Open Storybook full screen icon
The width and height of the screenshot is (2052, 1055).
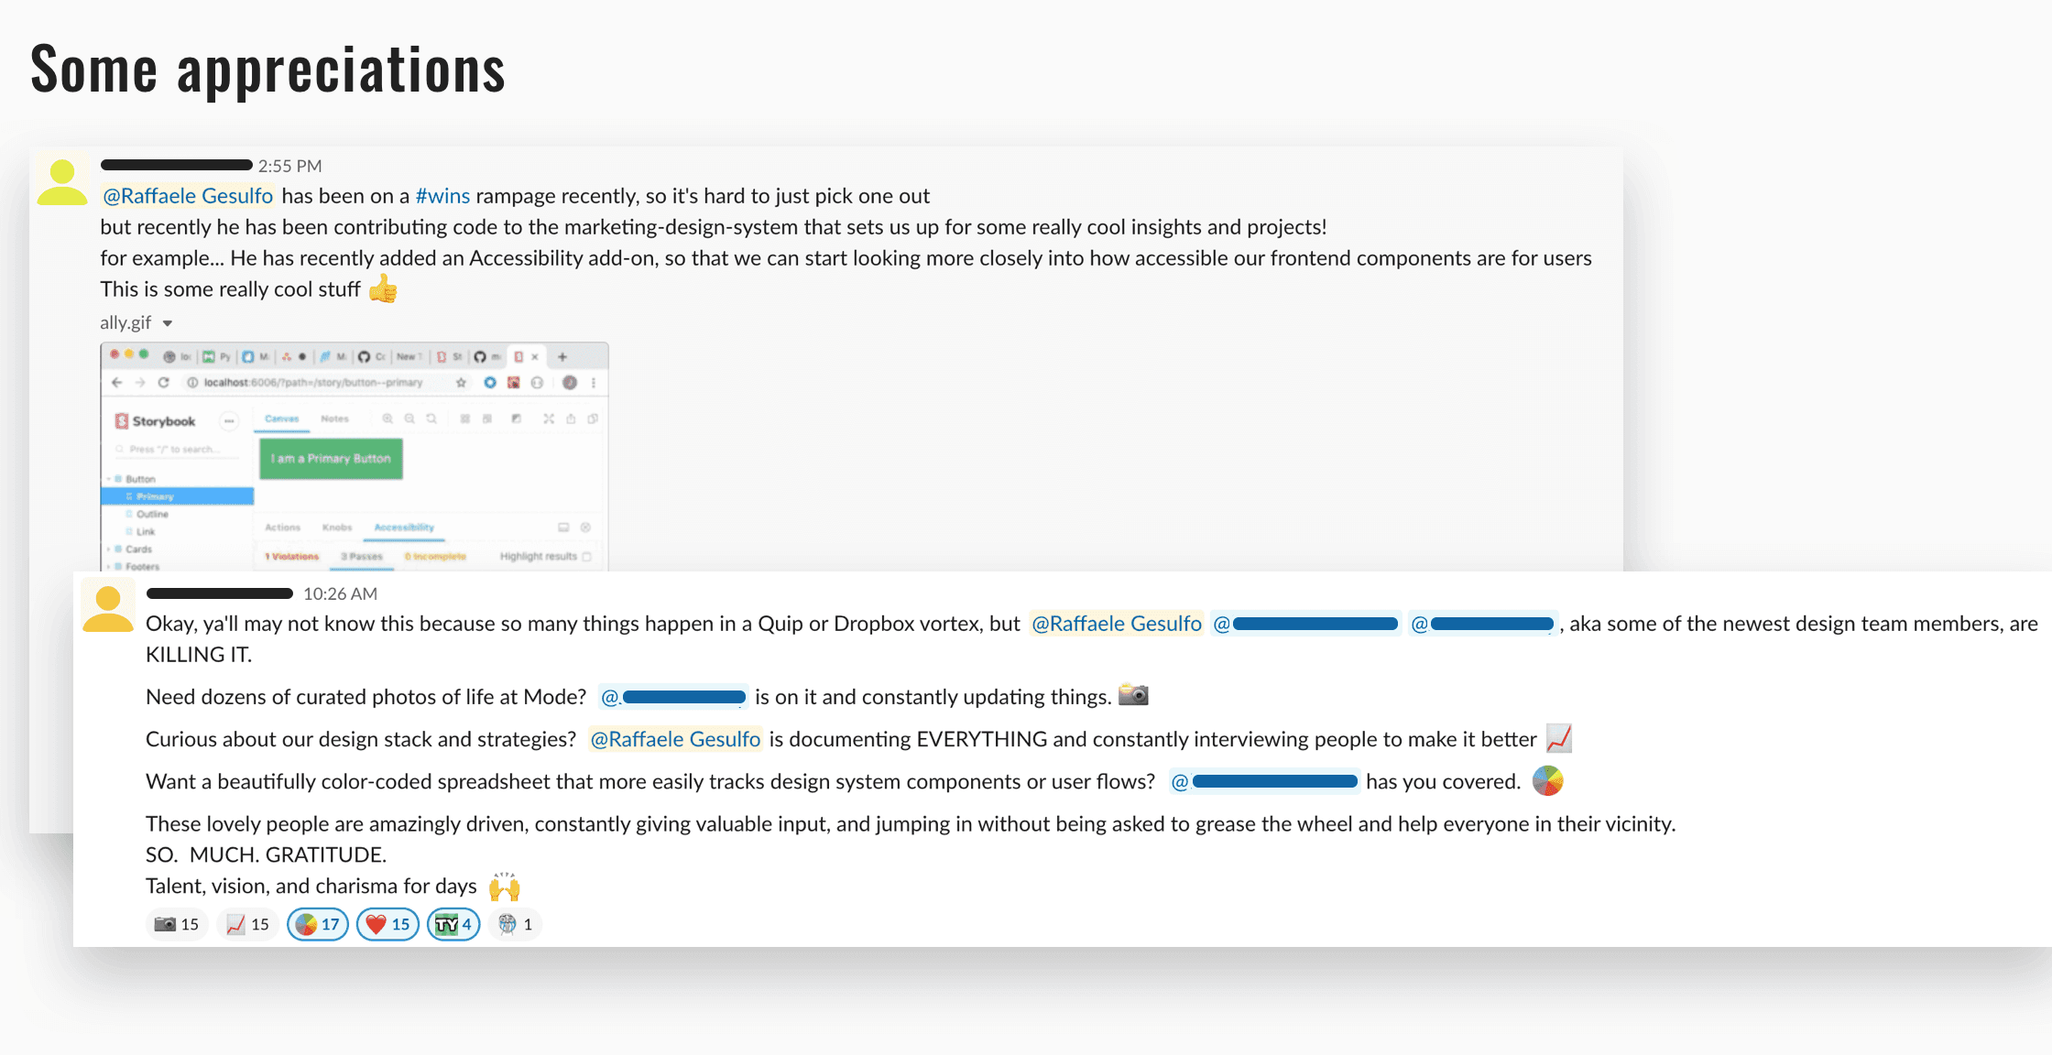pyautogui.click(x=548, y=419)
